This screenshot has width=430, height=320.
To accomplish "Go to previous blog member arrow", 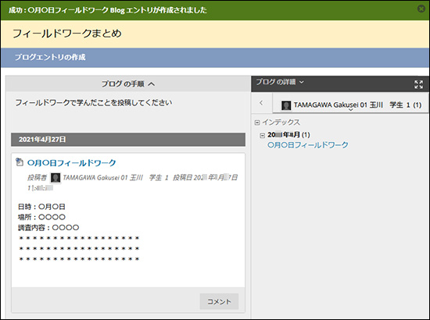I will (261, 103).
